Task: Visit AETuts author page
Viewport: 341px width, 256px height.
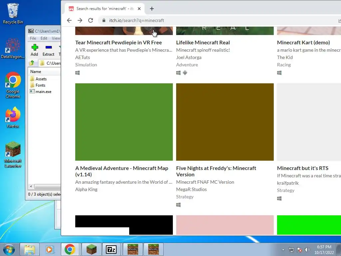Action: (x=83, y=57)
